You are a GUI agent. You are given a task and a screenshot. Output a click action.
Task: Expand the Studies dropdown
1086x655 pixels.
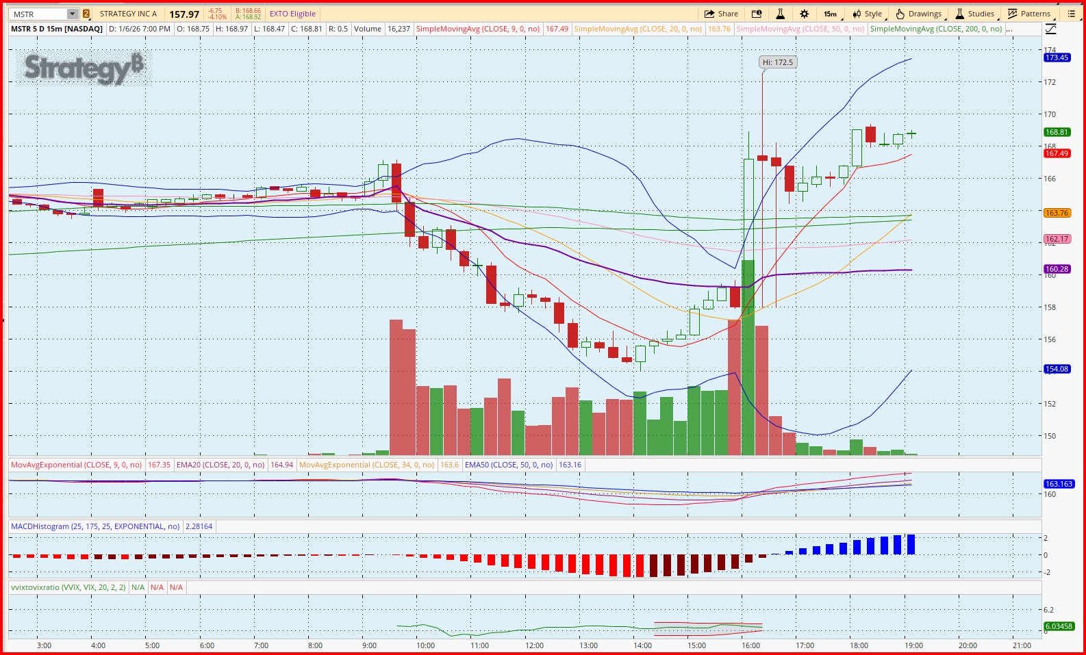[x=975, y=14]
